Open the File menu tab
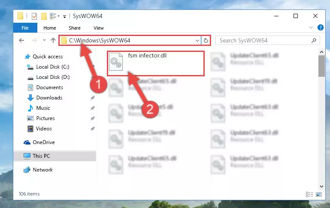The height and width of the screenshot is (208, 330). [25, 28]
